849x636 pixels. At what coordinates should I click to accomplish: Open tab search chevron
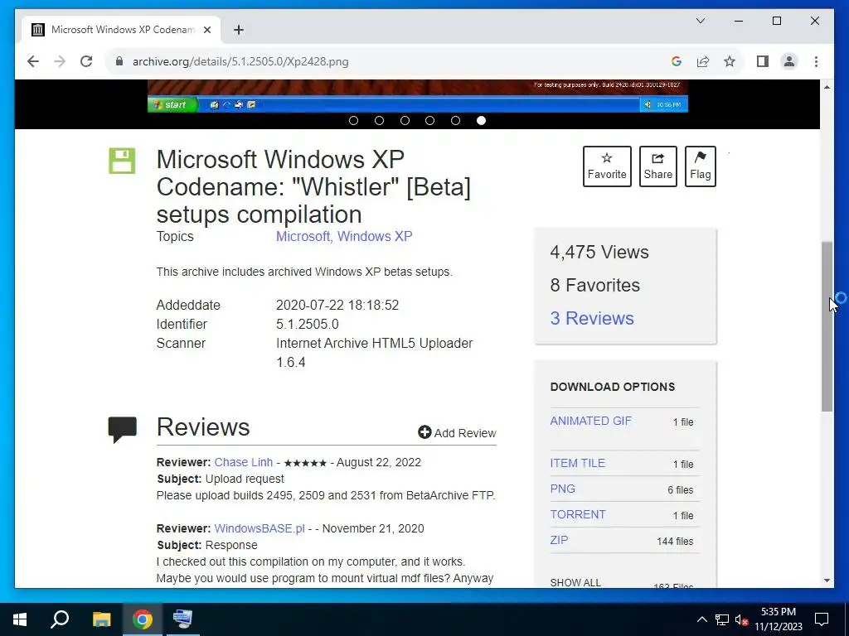point(700,21)
